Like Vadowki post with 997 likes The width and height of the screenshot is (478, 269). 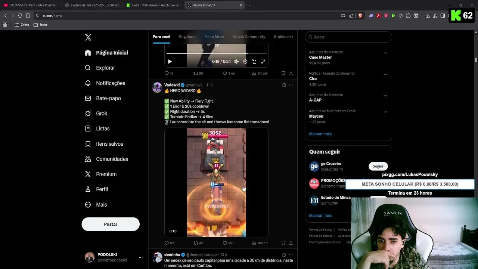[x=228, y=243]
